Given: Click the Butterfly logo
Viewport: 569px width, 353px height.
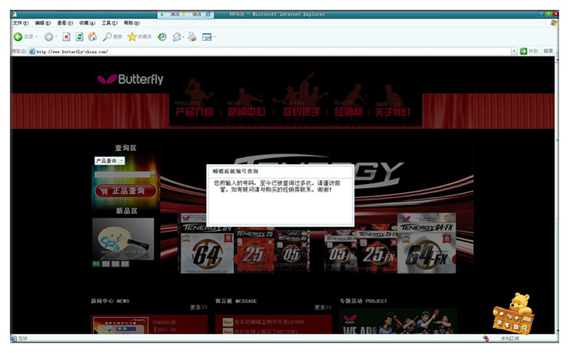Looking at the screenshot, I should [x=130, y=79].
